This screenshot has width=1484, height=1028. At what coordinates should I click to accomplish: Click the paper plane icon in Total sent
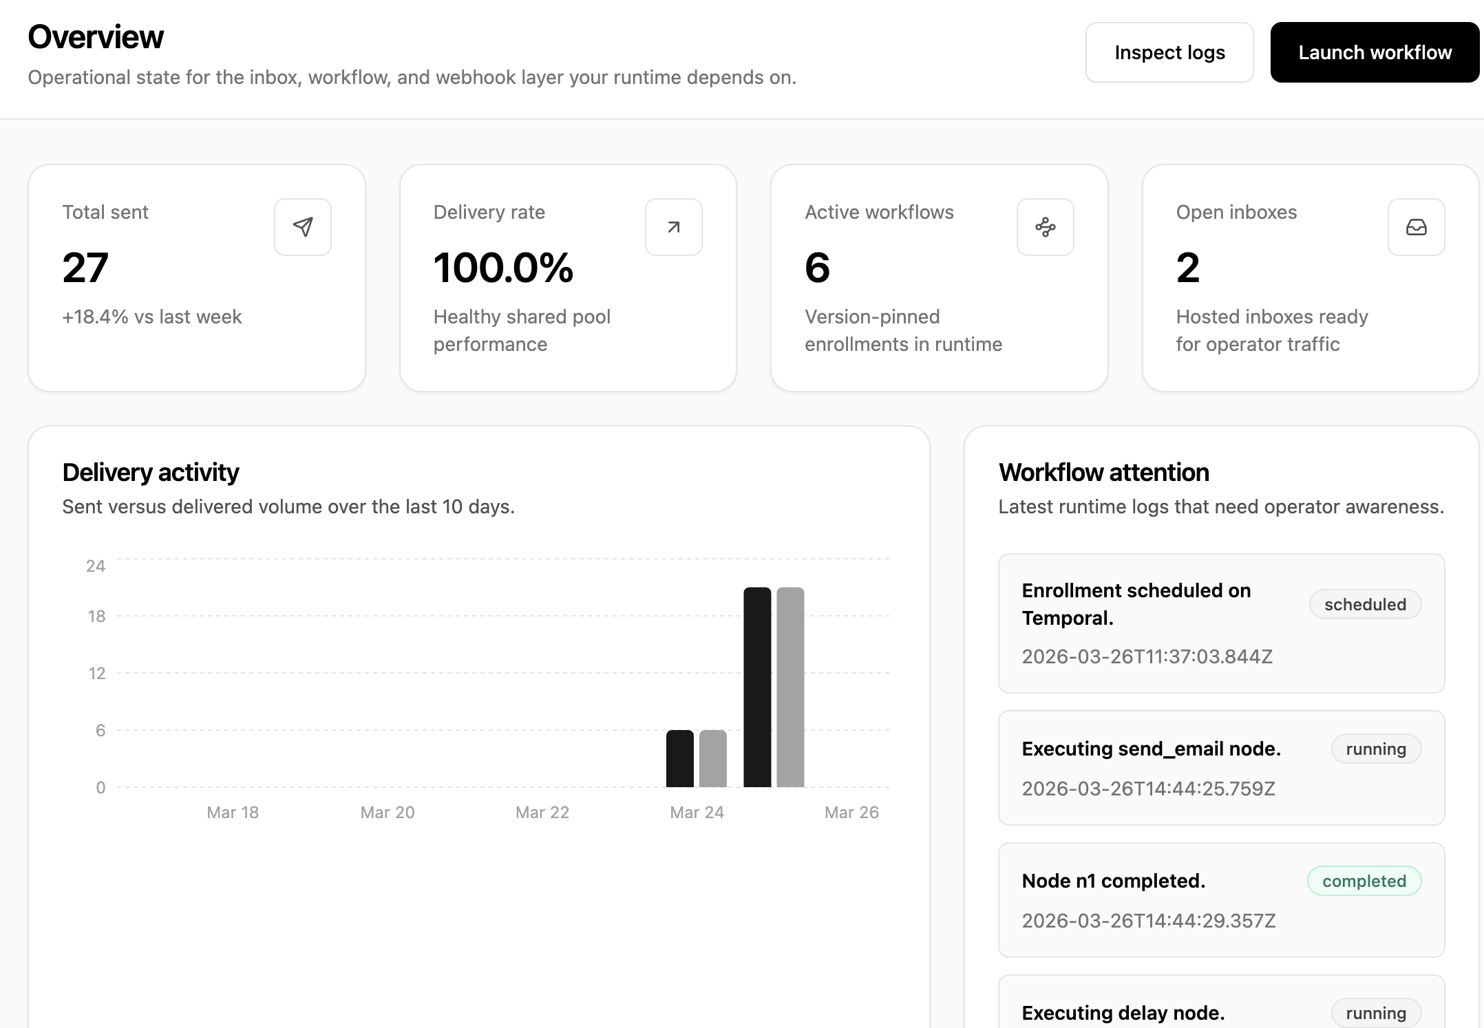[303, 227]
